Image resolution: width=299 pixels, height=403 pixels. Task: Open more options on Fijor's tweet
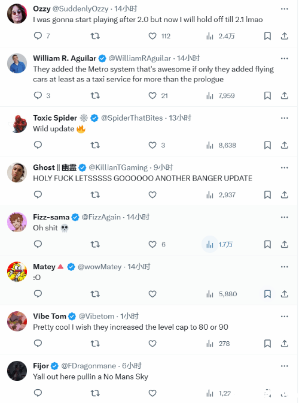coord(285,366)
